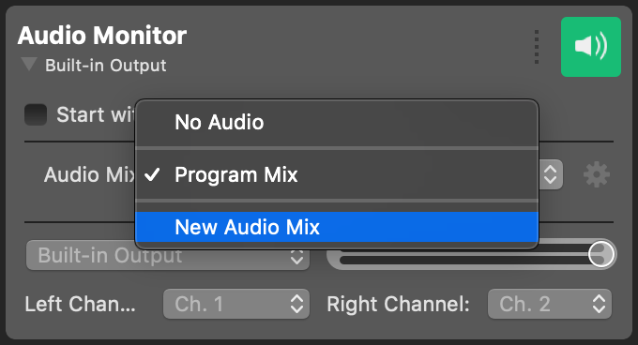Viewport: 638px width, 345px height.
Task: Click the Audio Mix popup stepper arrows
Action: tap(551, 174)
